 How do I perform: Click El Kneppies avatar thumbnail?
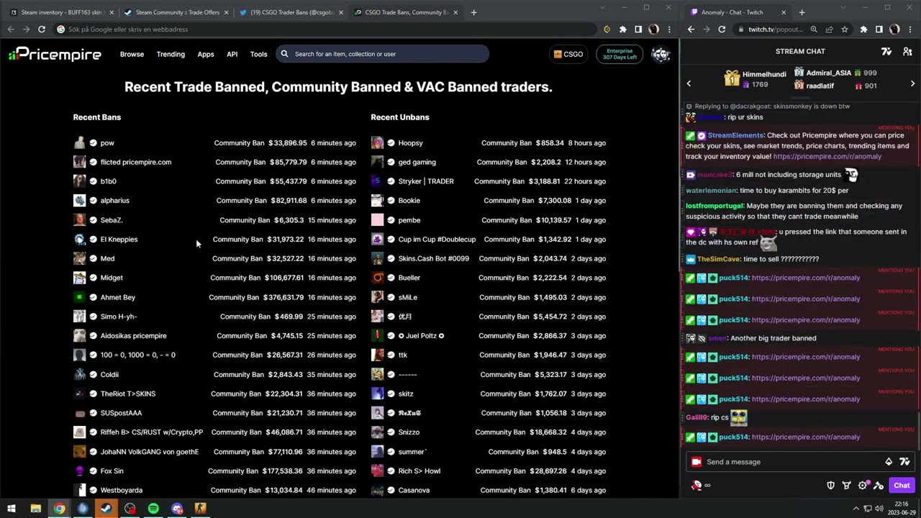coord(79,240)
